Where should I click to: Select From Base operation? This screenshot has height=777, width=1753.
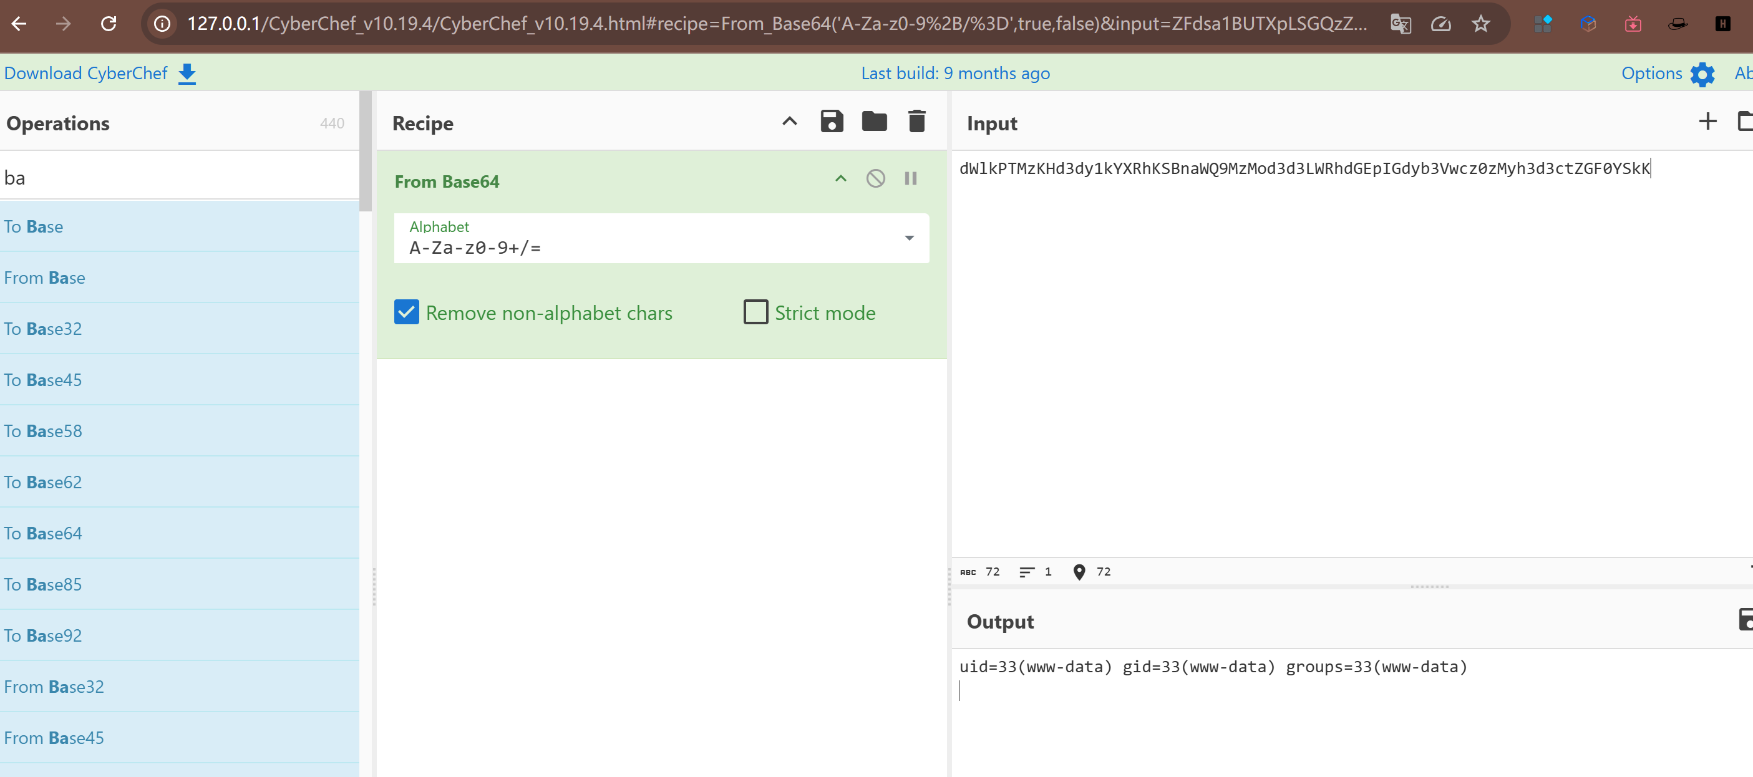180,277
